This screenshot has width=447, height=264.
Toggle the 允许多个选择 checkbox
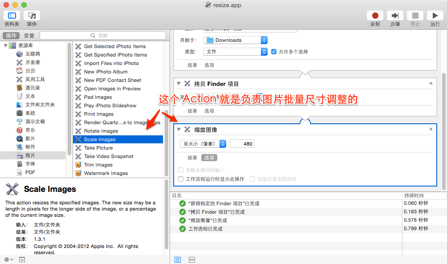(274, 52)
